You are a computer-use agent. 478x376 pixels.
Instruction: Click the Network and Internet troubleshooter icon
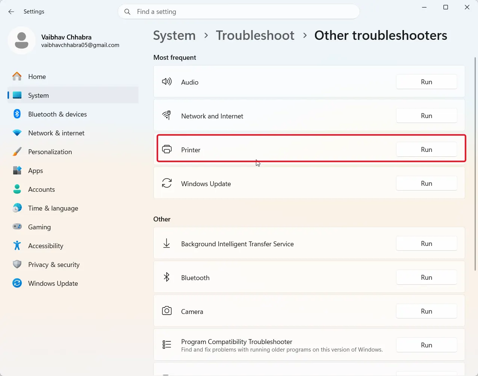pyautogui.click(x=166, y=115)
